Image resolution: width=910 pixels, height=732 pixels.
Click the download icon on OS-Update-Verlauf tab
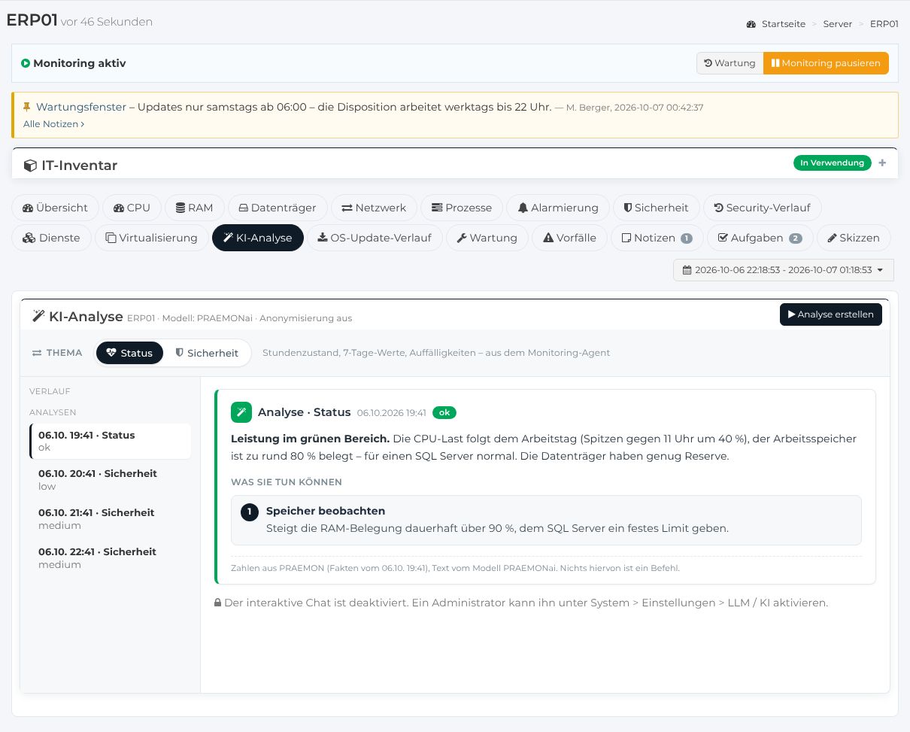[323, 238]
